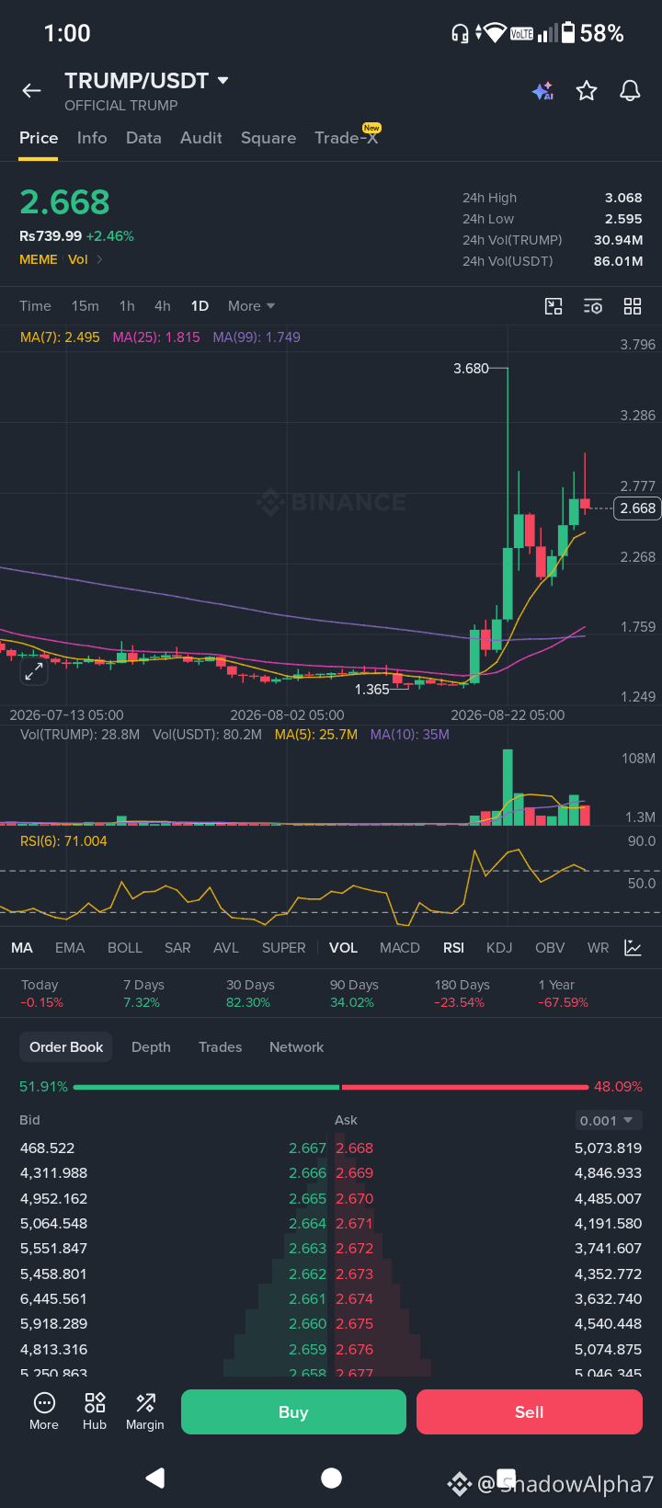Select bid price 2.665

pos(307,1199)
